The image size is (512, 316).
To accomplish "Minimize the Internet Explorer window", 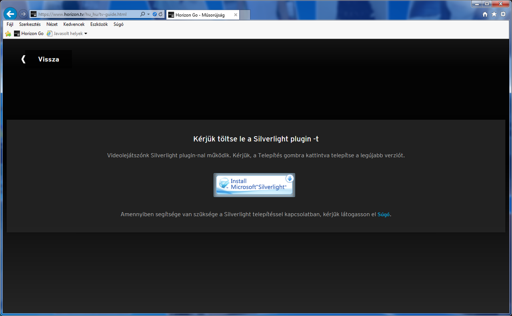I will tap(476, 4).
